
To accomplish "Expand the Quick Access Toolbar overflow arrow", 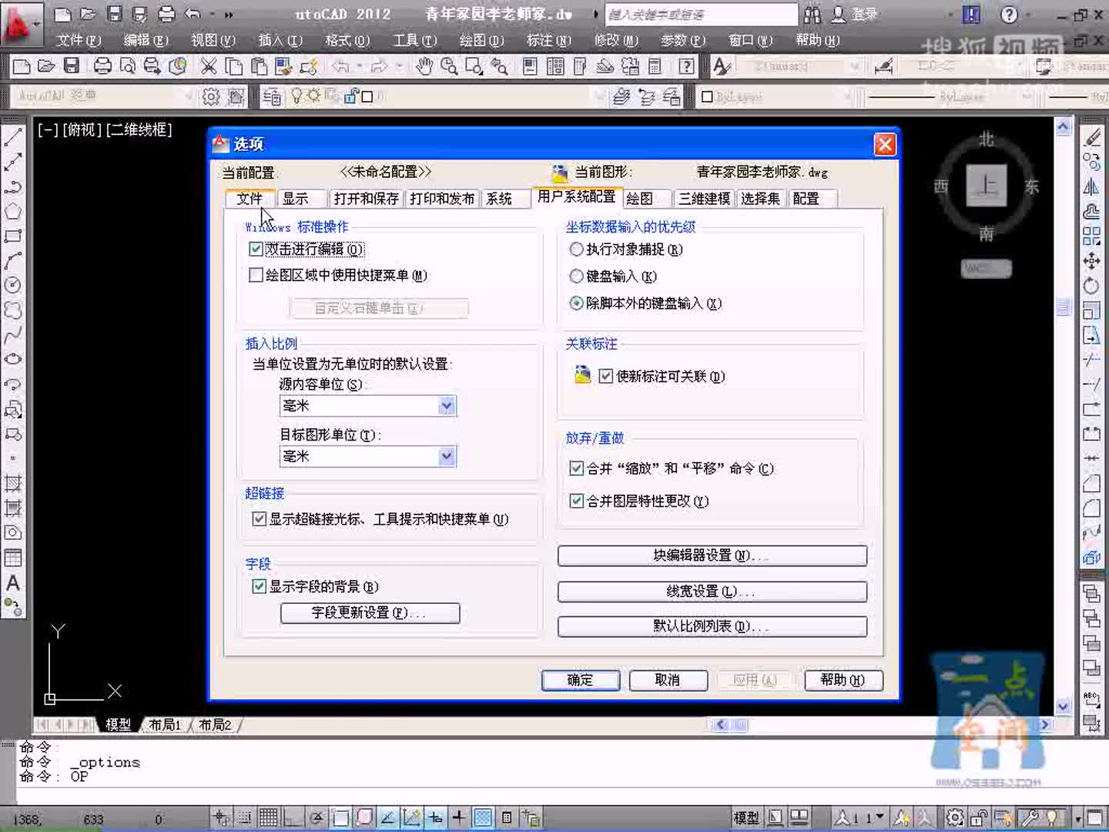I will click(x=230, y=15).
